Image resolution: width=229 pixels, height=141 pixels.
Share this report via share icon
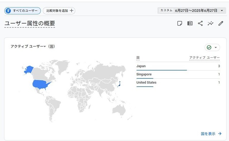[x=200, y=23]
